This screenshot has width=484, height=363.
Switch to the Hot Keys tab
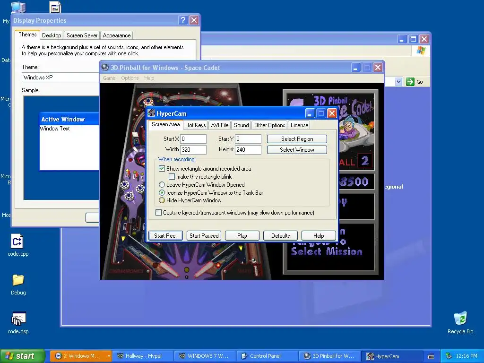[195, 125]
